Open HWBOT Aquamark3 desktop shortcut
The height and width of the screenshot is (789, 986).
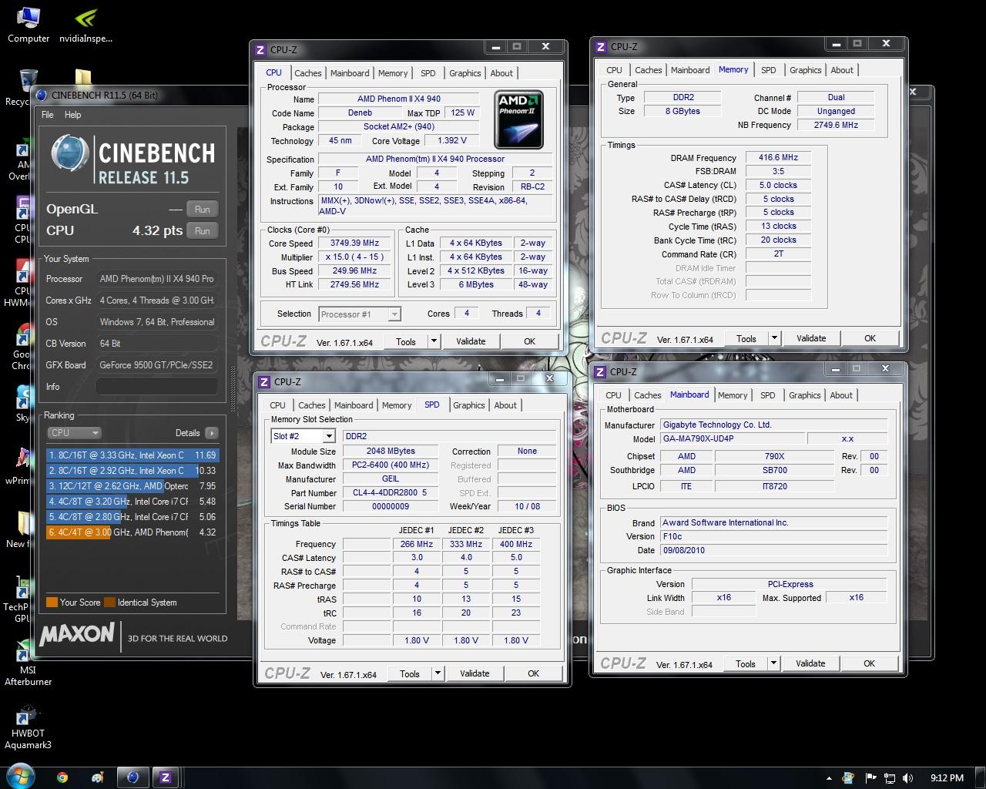tap(28, 727)
